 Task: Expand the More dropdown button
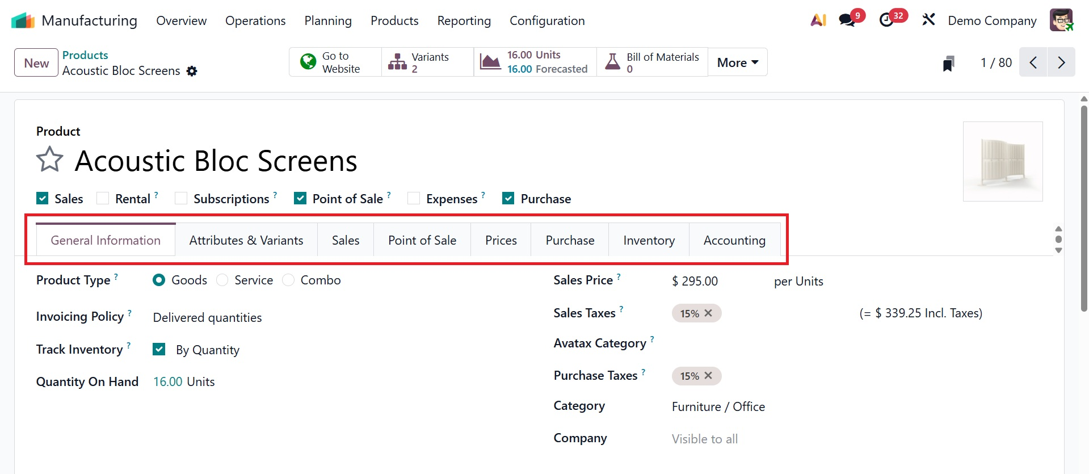coord(737,62)
